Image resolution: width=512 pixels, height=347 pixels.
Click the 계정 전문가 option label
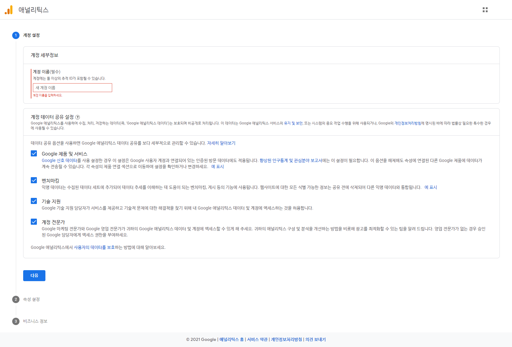pyautogui.click(x=53, y=222)
